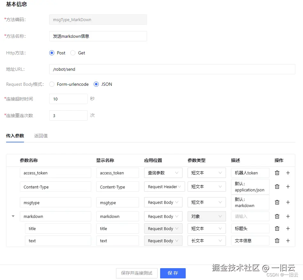Open 参数类型 dropdown for access_token

pos(206,173)
